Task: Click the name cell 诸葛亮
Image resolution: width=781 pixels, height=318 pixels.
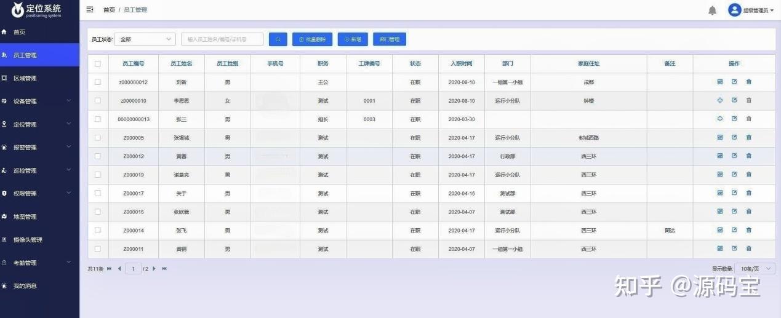Action: 182,175
